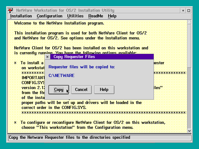Open the Copy Requester Files dialog system menu
Viewport: 199px width, 149px height.
pos(48,56)
